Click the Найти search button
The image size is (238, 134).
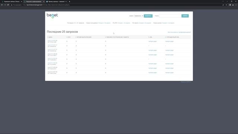click(185, 16)
